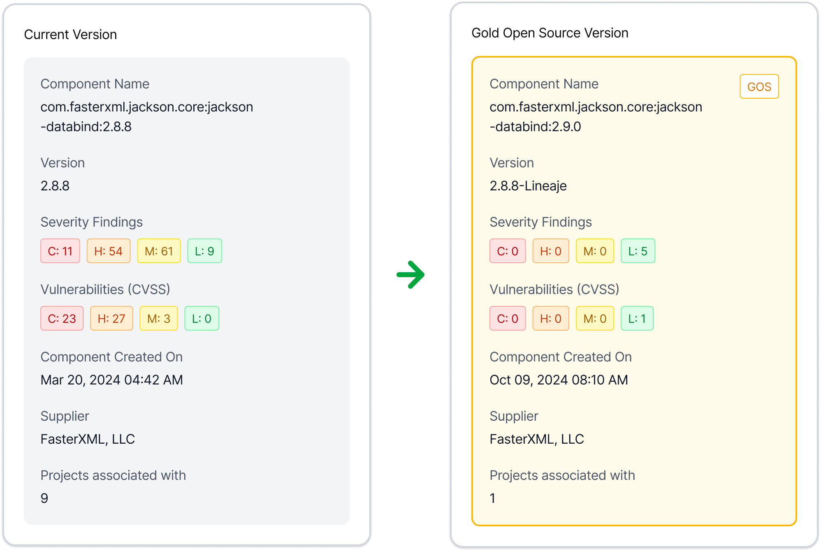Click the green arrow between version cards
821x551 pixels.
(410, 275)
